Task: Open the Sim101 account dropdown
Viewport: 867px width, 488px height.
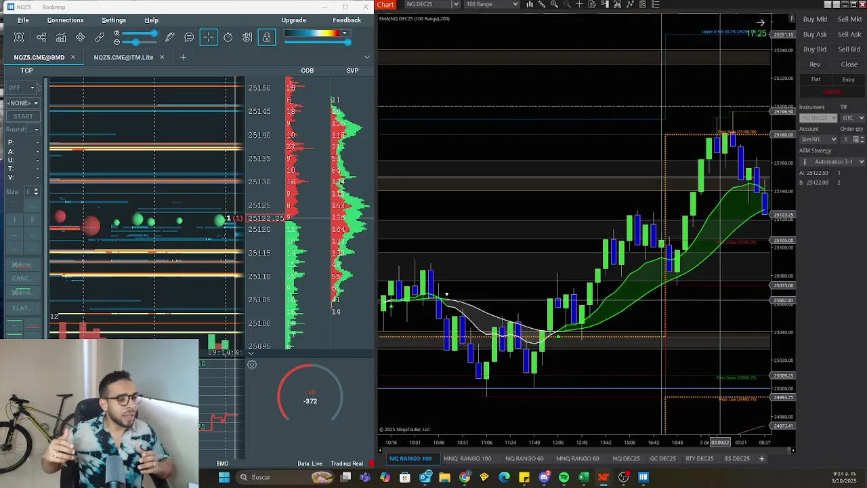Action: click(818, 139)
